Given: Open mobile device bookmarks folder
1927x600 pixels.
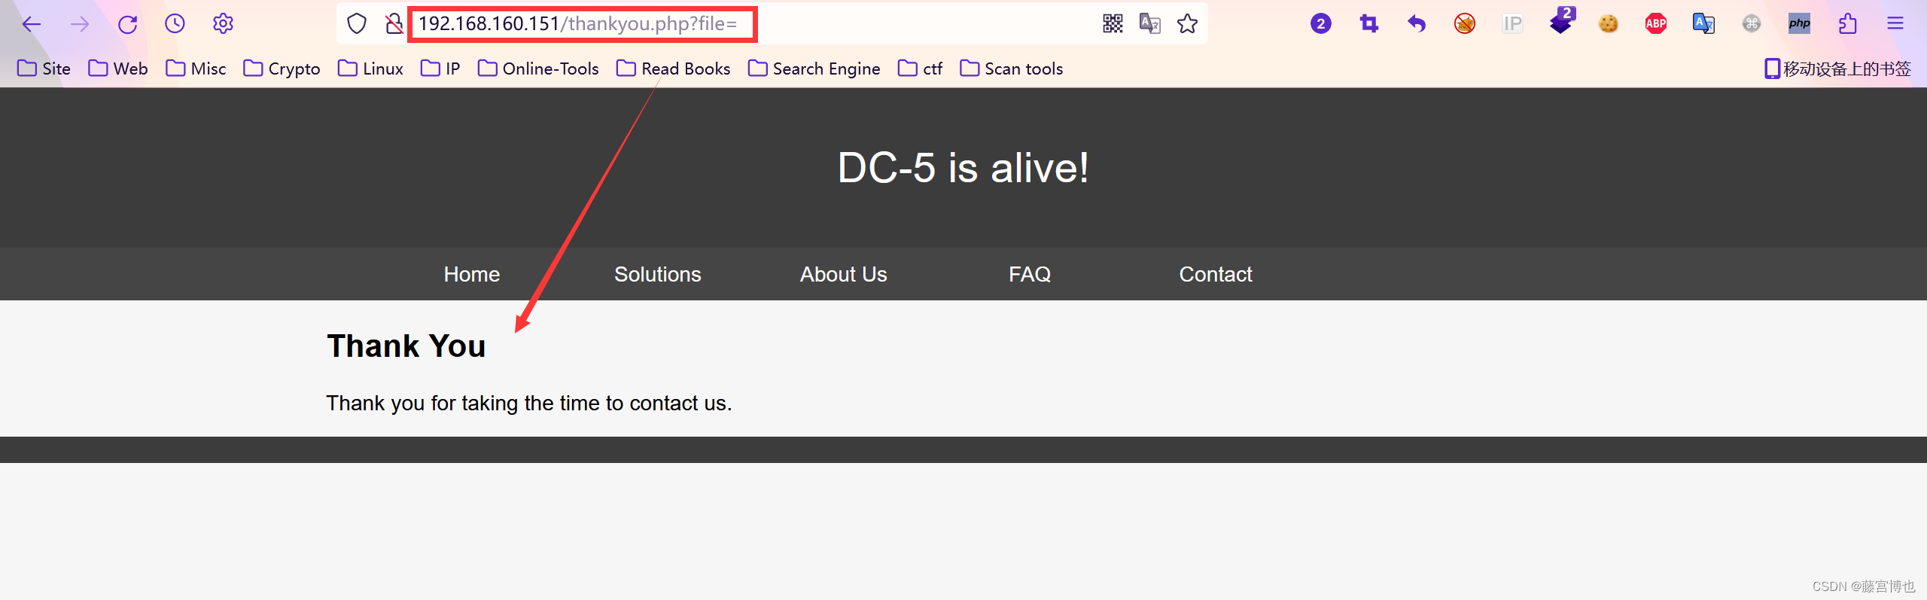Looking at the screenshot, I should click(1837, 69).
